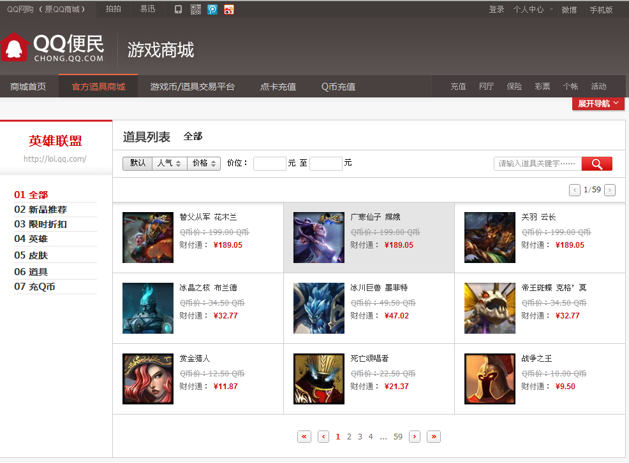Click the QQ便民 penguin logo
Image resolution: width=629 pixels, height=463 pixels.
52,48
